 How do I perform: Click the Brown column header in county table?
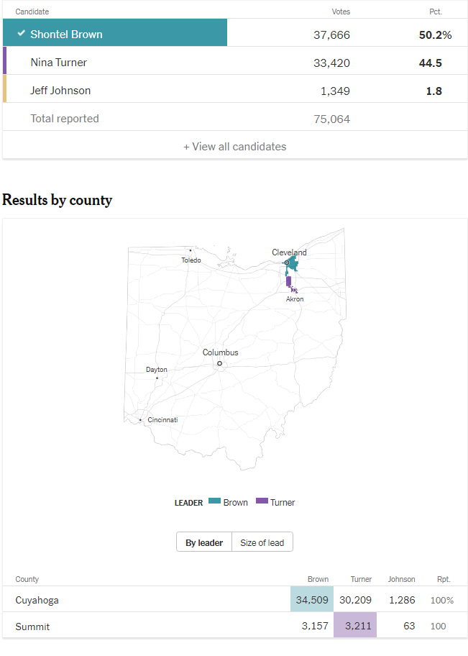point(318,580)
